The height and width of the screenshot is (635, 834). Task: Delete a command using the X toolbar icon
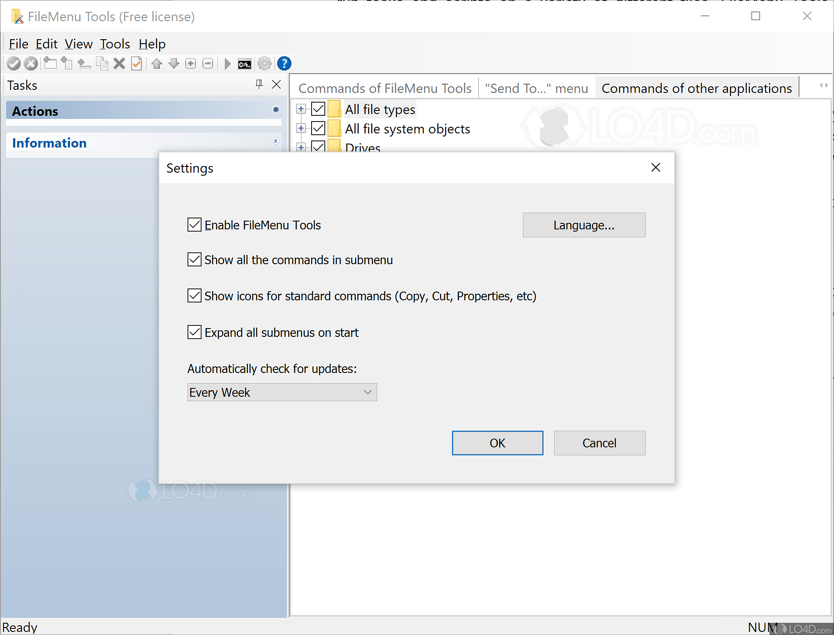(x=119, y=63)
